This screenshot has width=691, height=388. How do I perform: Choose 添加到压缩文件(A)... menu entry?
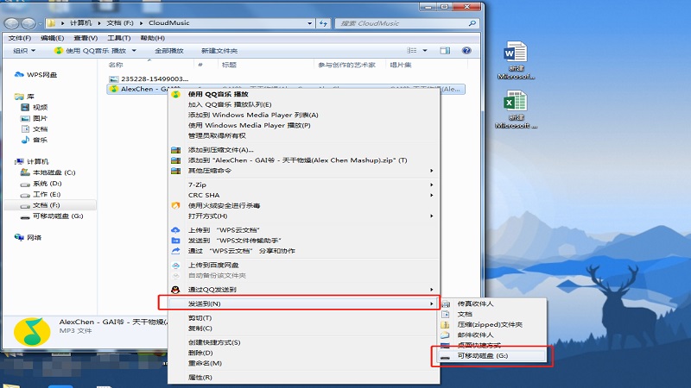(x=304, y=150)
